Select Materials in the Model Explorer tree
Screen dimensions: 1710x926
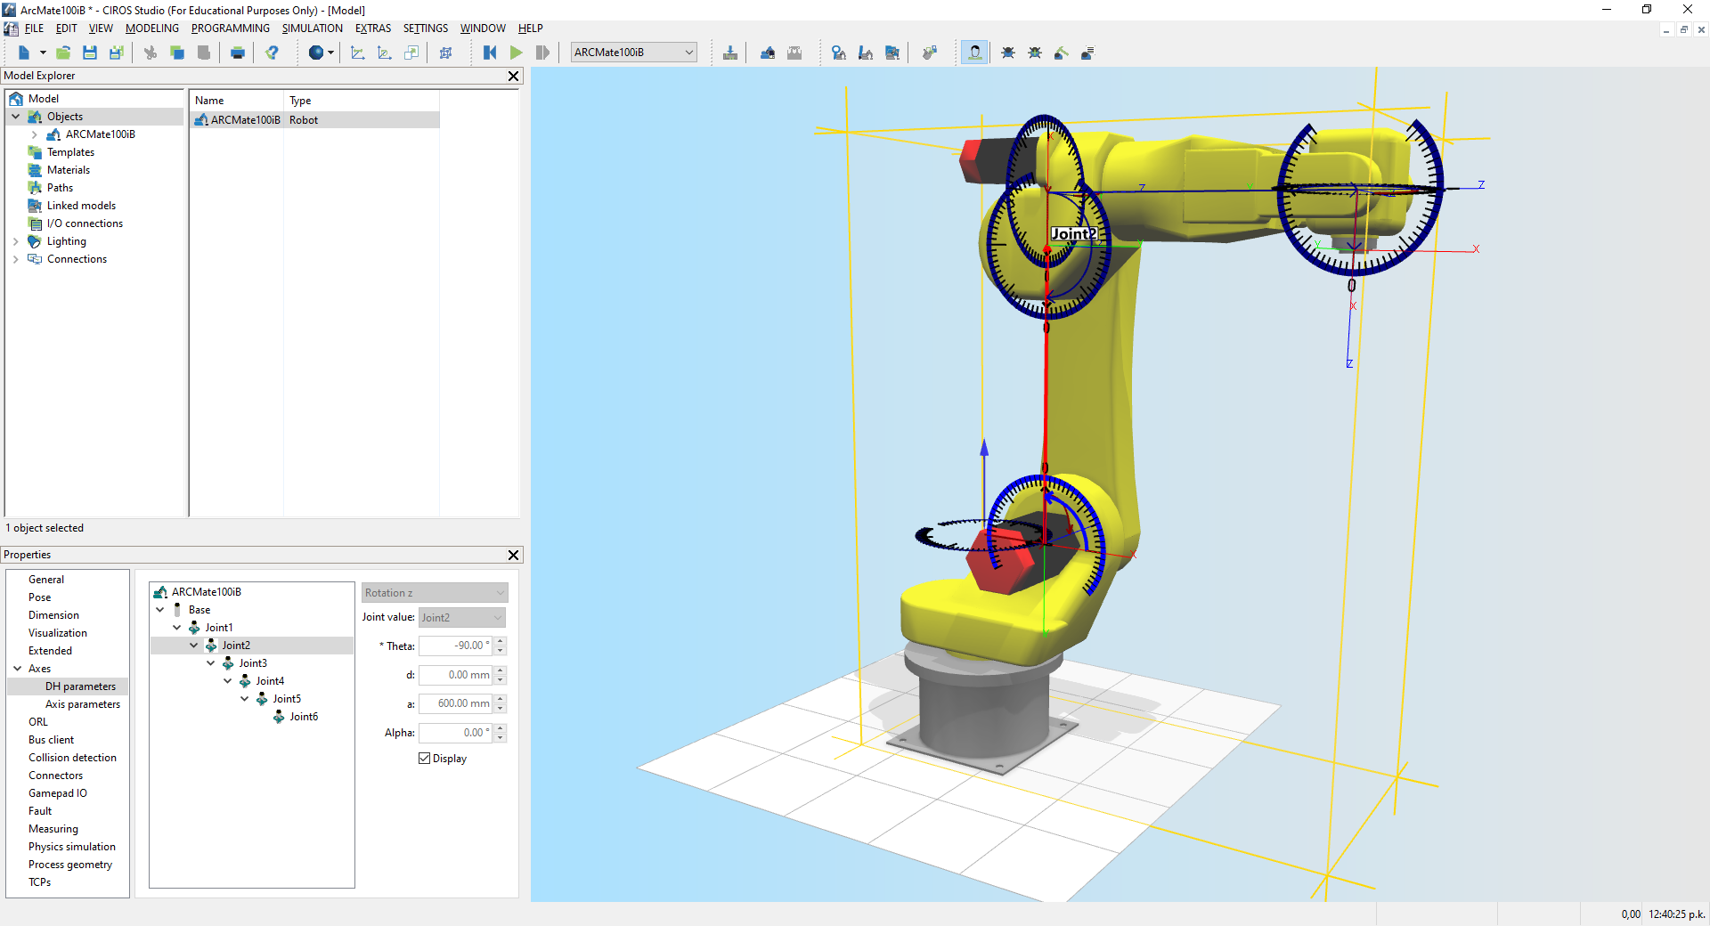tap(69, 170)
